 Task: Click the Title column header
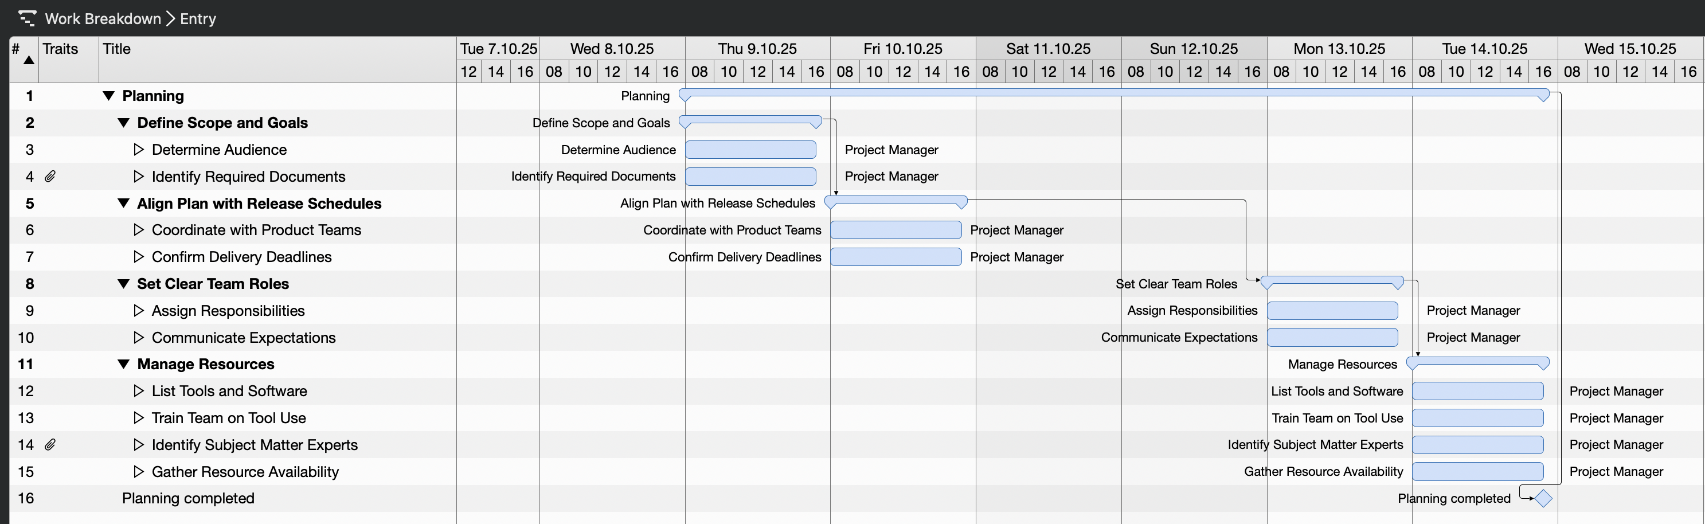click(x=116, y=48)
